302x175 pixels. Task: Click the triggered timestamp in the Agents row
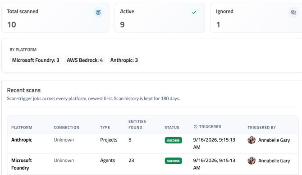point(214,164)
